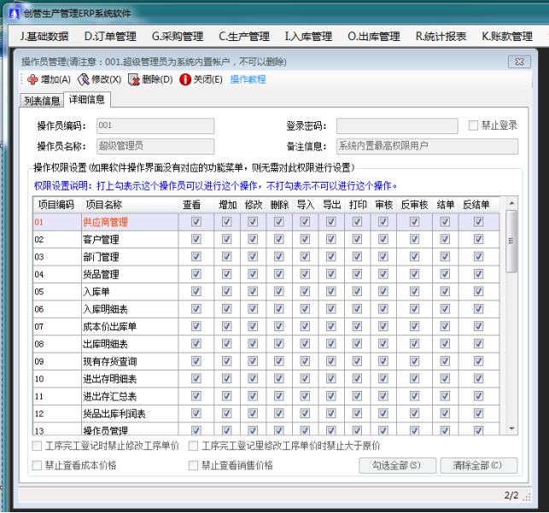
Task: Click the 勾选全部(S) button
Action: (x=397, y=465)
